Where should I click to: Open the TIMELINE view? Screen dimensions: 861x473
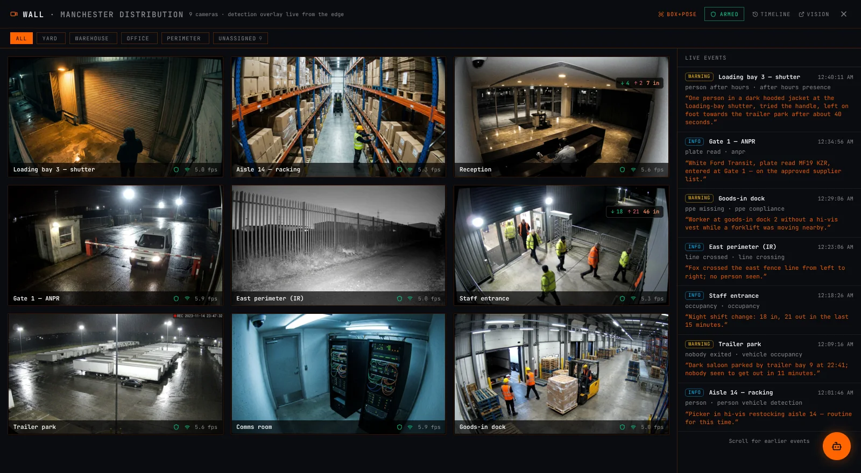point(771,15)
